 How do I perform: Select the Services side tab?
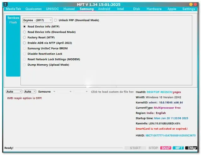[x=13, y=18]
